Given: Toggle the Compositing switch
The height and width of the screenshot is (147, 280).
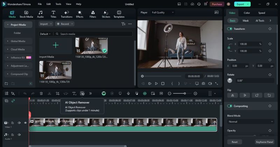Looking at the screenshot, I should click(230, 106).
